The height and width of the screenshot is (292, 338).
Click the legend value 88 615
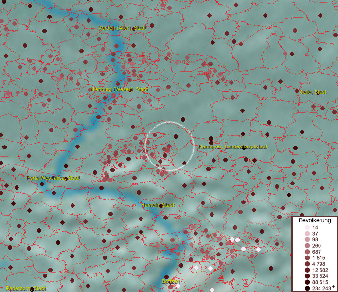point(320,282)
